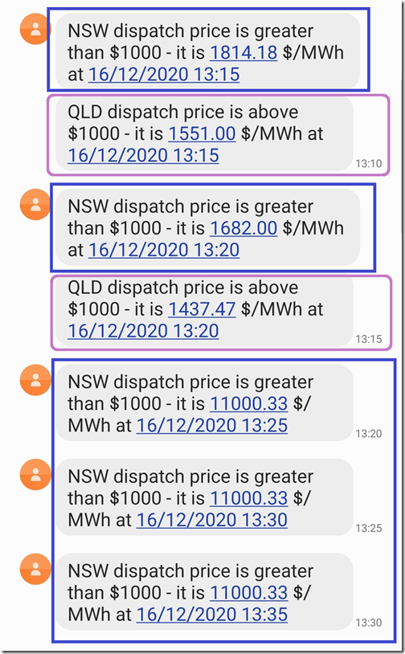Tap the avatar beside the 13:25 NSW message

click(x=35, y=380)
